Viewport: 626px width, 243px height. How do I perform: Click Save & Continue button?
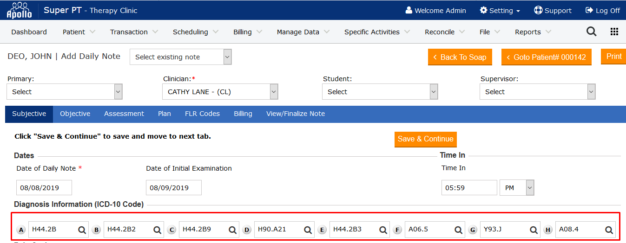point(425,139)
